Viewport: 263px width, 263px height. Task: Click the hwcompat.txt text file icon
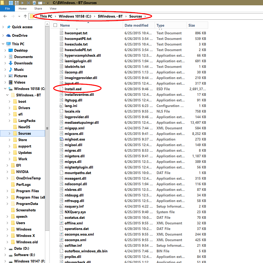(61, 33)
